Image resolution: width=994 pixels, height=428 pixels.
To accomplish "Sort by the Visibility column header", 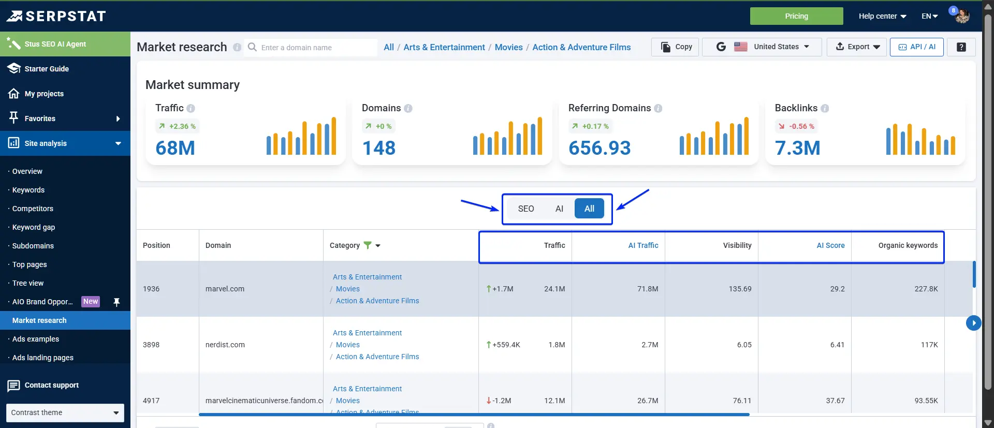I will (737, 245).
